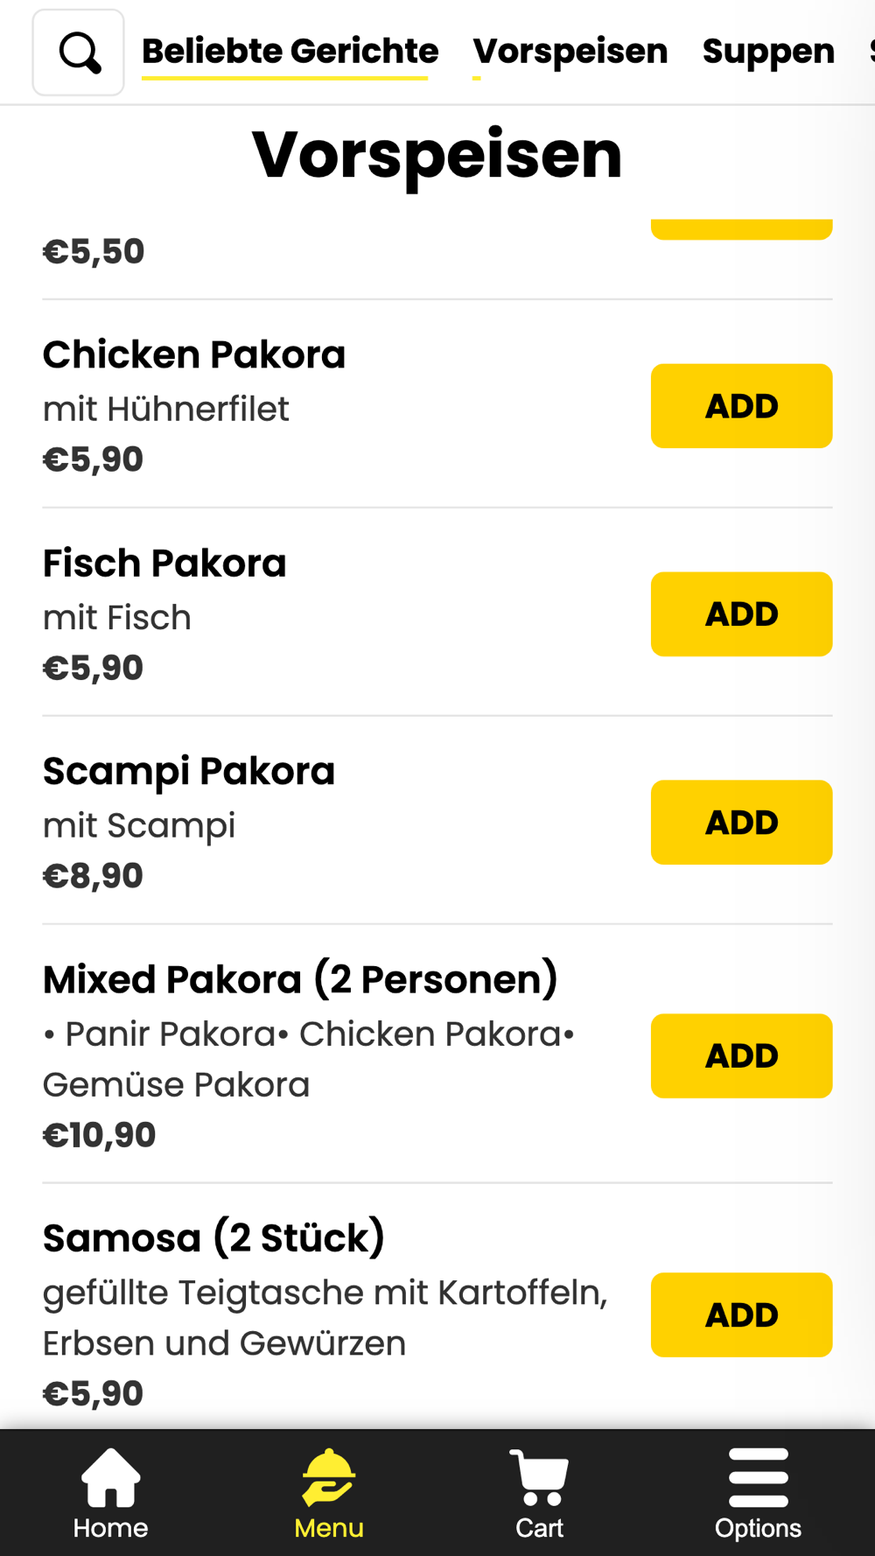Switch to Vorspeisen category tab
This screenshot has height=1556, width=875.
(x=570, y=51)
